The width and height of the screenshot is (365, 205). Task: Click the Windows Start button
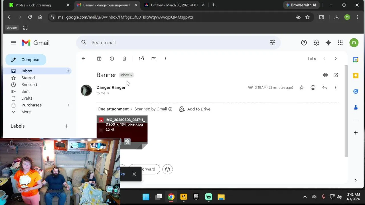tap(146, 197)
